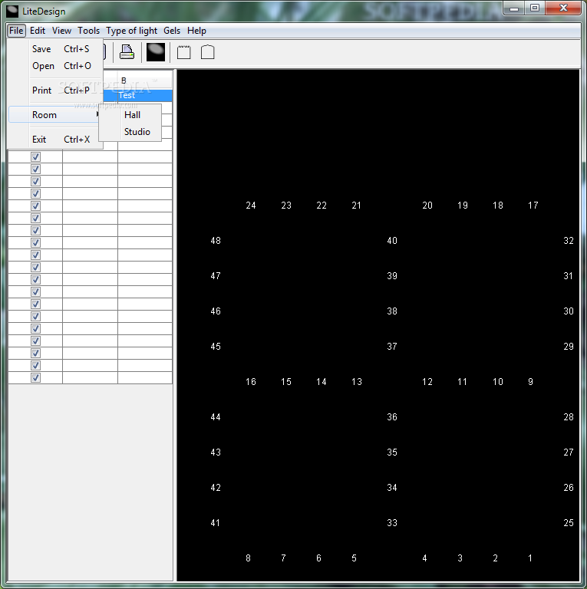
Task: Select light position 1 on the plan
Action: tap(530, 558)
